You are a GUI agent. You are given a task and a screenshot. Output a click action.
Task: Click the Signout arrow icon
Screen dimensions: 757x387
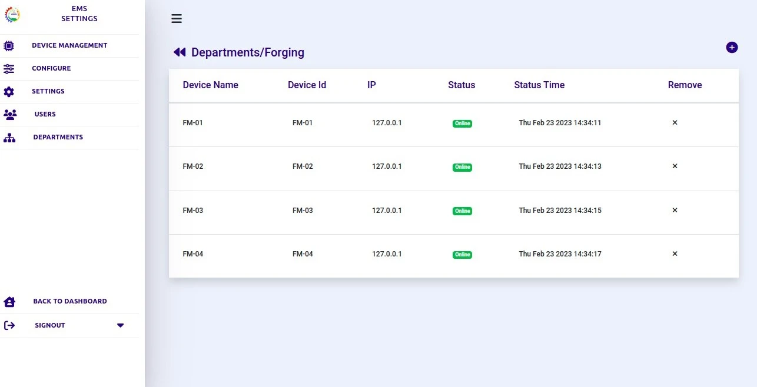(9, 325)
